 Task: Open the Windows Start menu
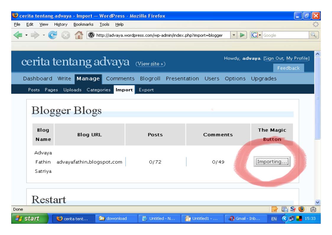coord(30,218)
